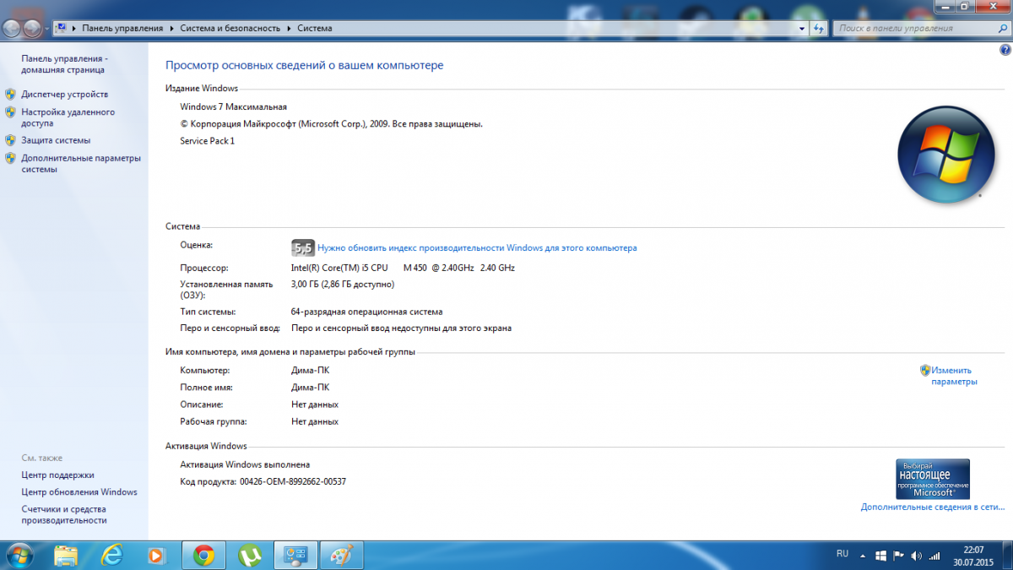
Task: Click '64-разрядная операционная система' text
Action: pyautogui.click(x=366, y=312)
